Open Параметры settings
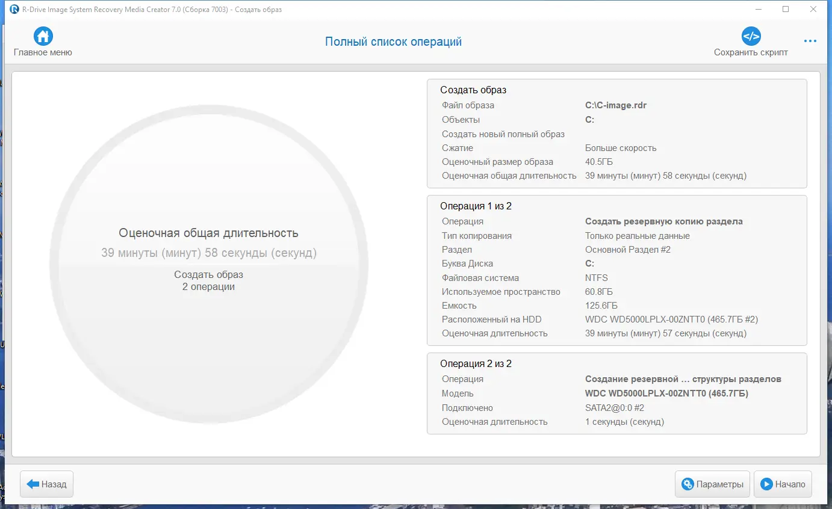The height and width of the screenshot is (509, 832). 712,484
